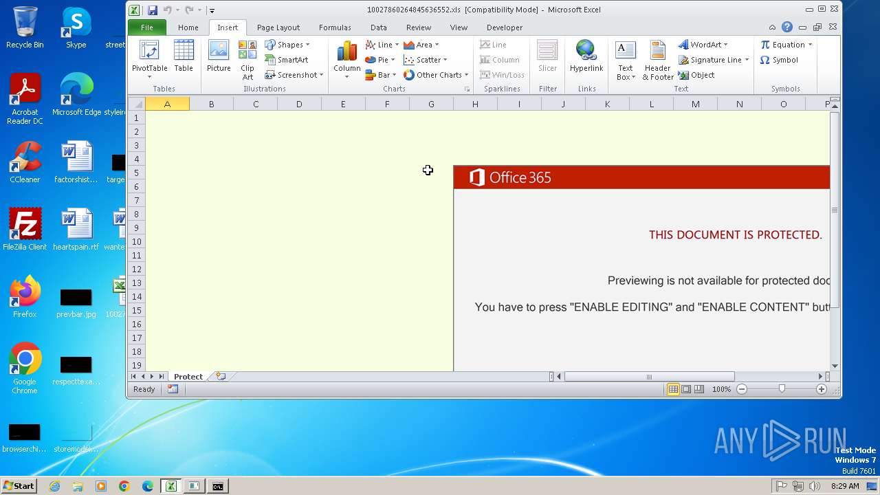880x495 pixels.
Task: Open Microsoft Edge desktop shortcut
Action: [76, 96]
